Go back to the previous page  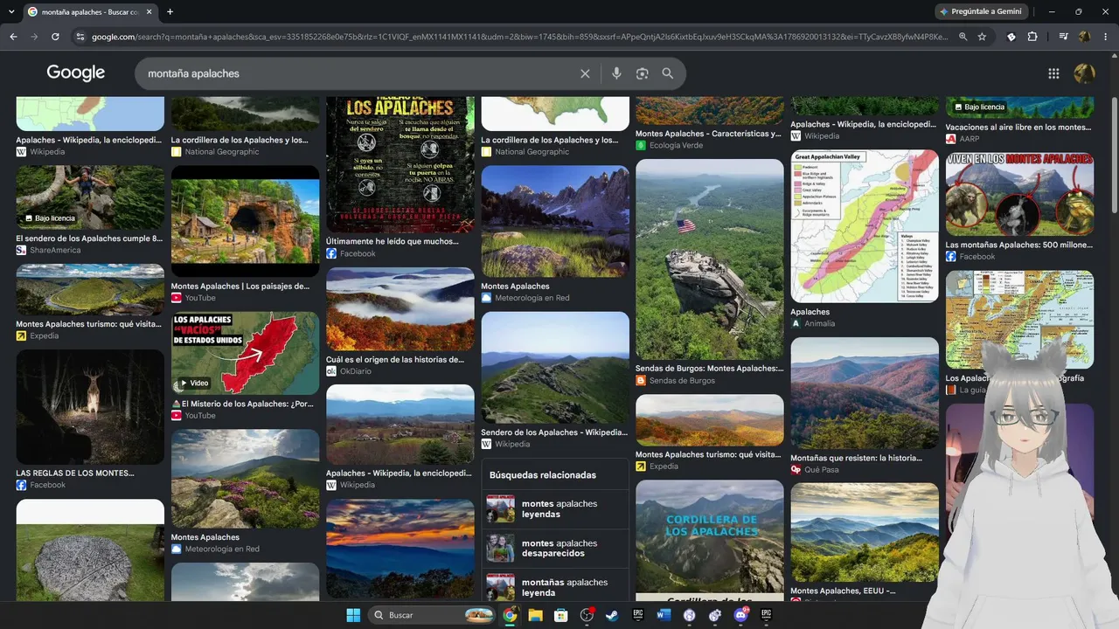13,37
